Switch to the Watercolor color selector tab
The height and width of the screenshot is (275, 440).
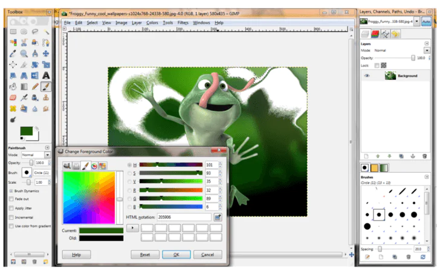point(85,165)
